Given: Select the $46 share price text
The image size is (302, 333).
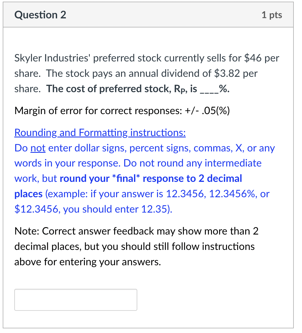Looking at the screenshot, I should pos(253,58).
